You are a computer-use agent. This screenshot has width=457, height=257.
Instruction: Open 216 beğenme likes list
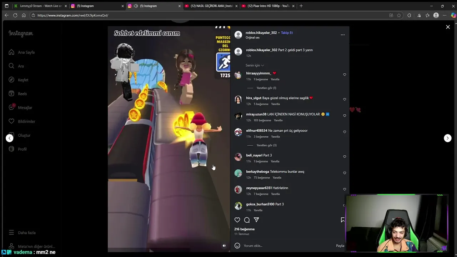[x=244, y=229]
